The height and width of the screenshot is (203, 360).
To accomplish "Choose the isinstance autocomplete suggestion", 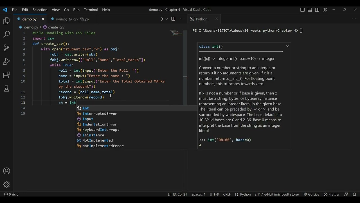I will (x=137, y=135).
